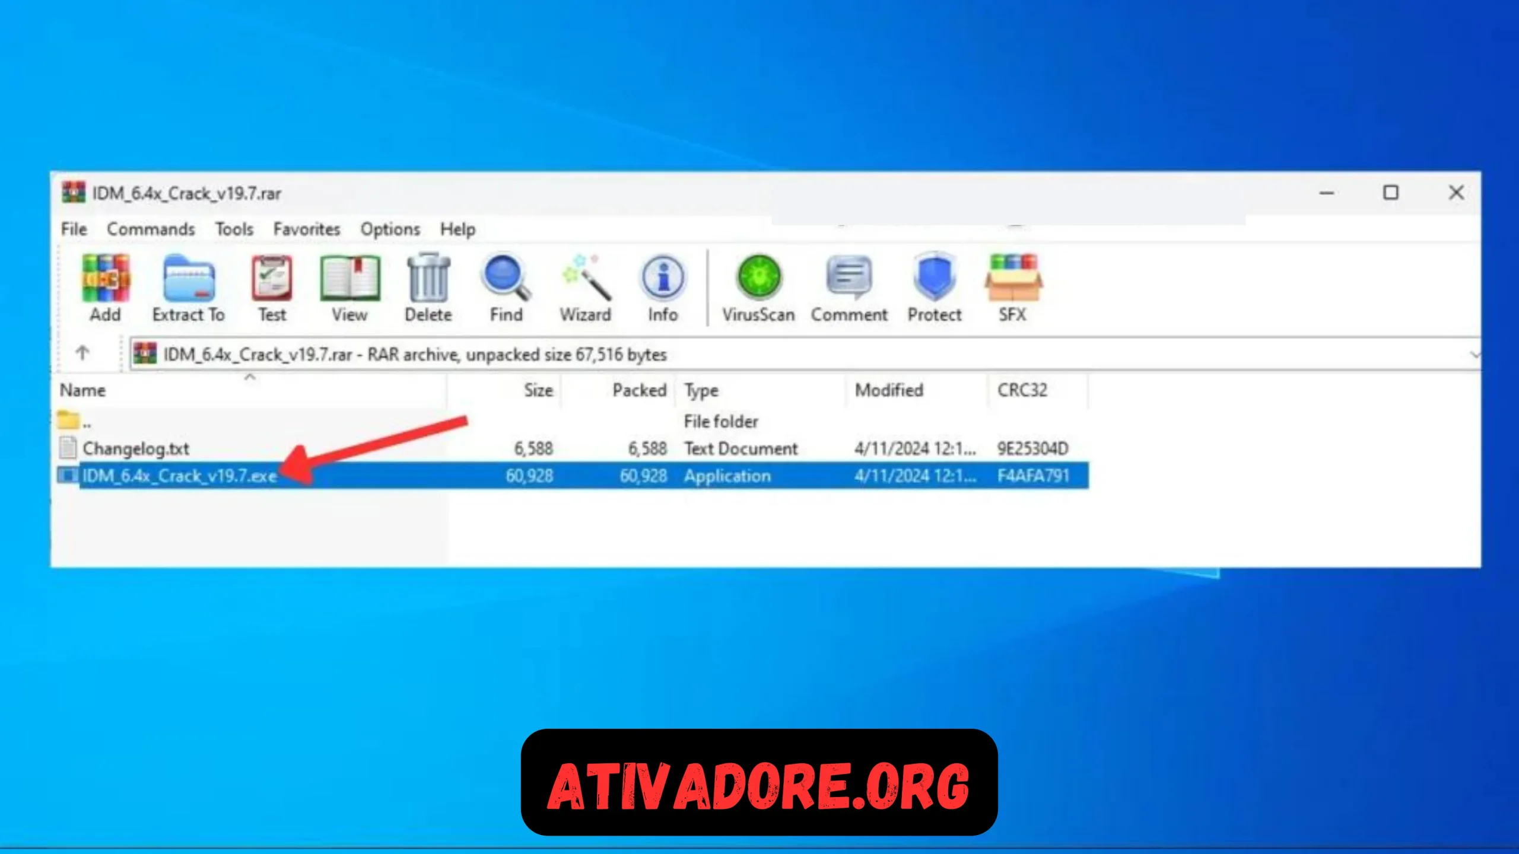The height and width of the screenshot is (854, 1519).
Task: Click the Info icon for archive details
Action: 662,288
